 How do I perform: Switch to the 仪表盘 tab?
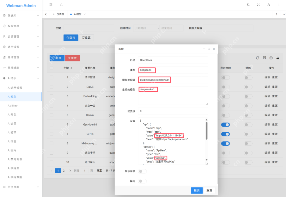tap(60, 14)
